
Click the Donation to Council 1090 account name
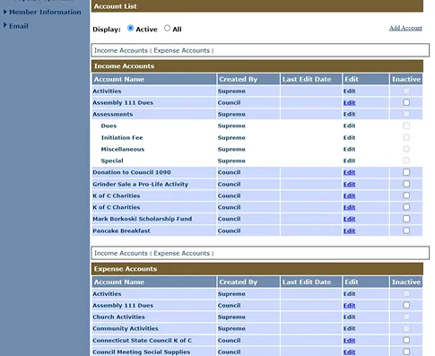point(132,172)
